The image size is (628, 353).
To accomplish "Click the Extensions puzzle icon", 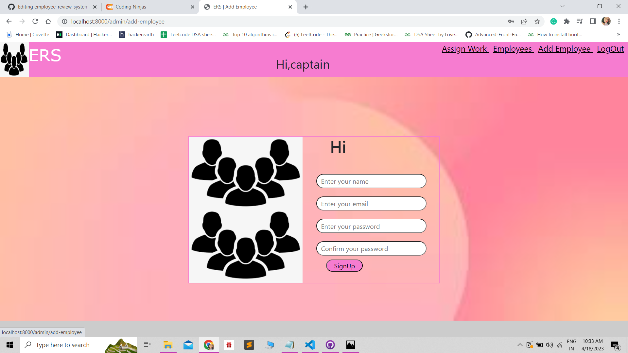I will coord(567,21).
